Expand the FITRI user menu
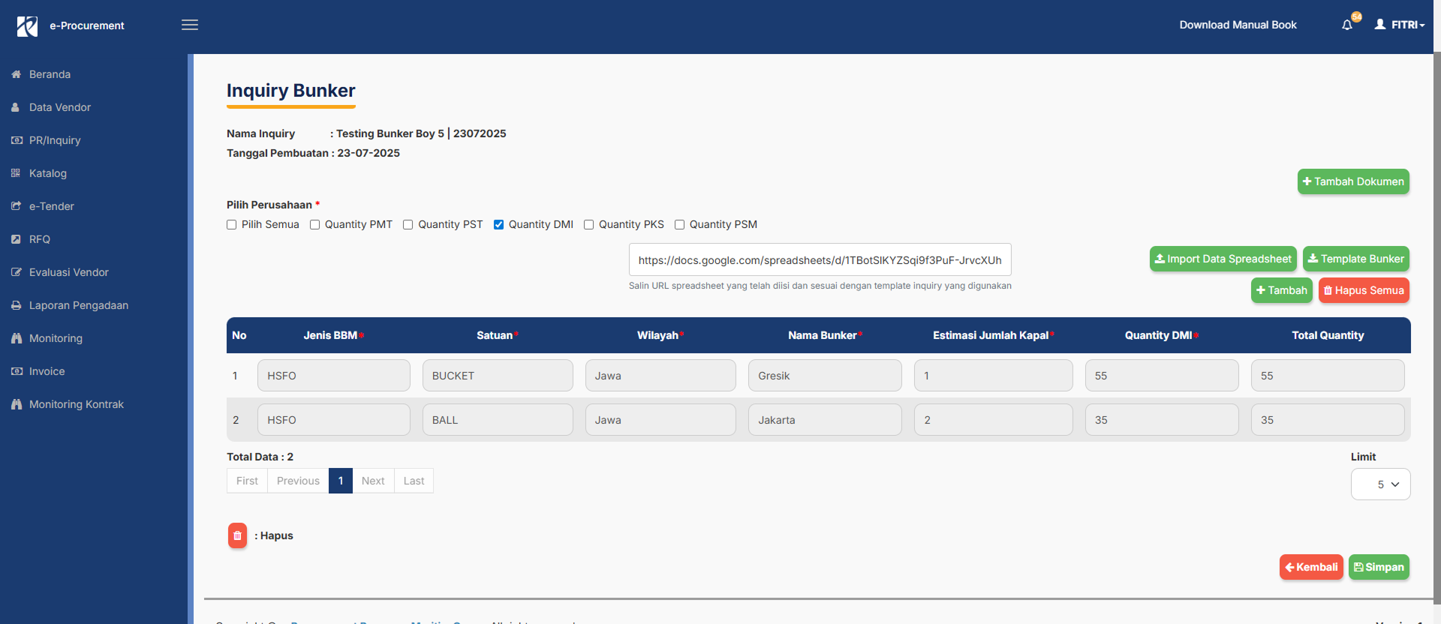Image resolution: width=1441 pixels, height=624 pixels. [x=1400, y=25]
